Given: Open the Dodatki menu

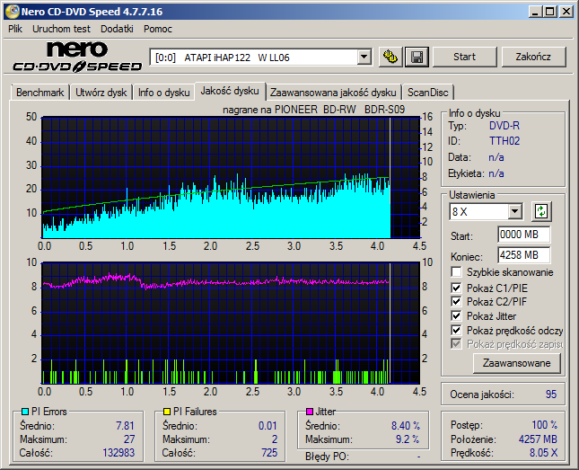Looking at the screenshot, I should click(117, 29).
